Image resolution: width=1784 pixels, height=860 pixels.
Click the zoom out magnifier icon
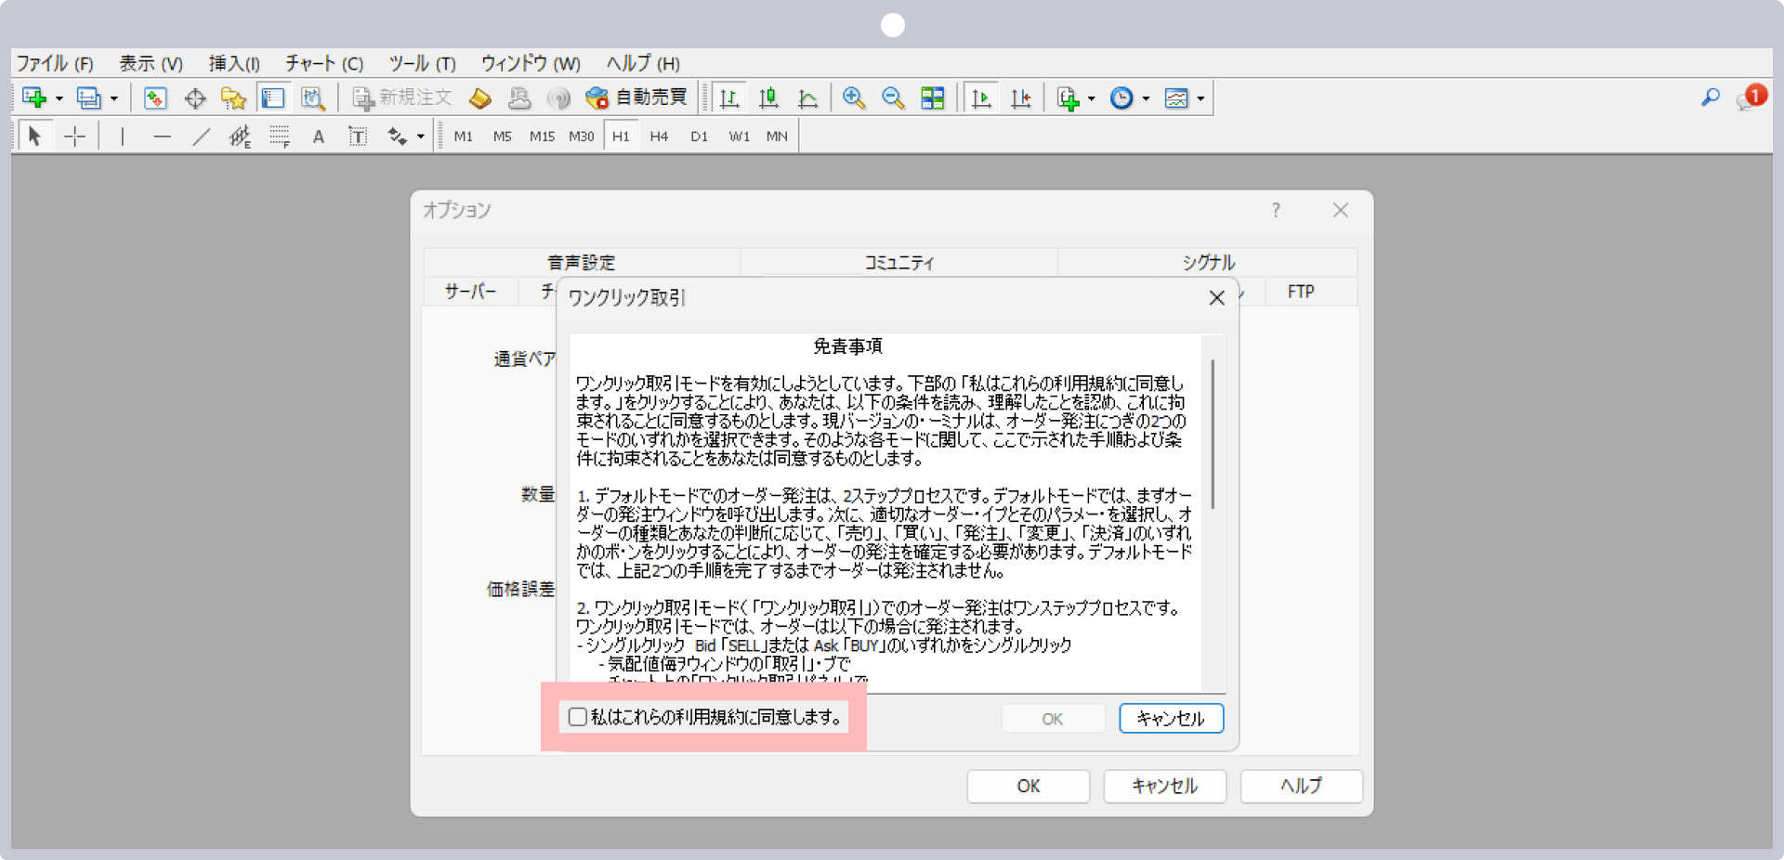893,98
